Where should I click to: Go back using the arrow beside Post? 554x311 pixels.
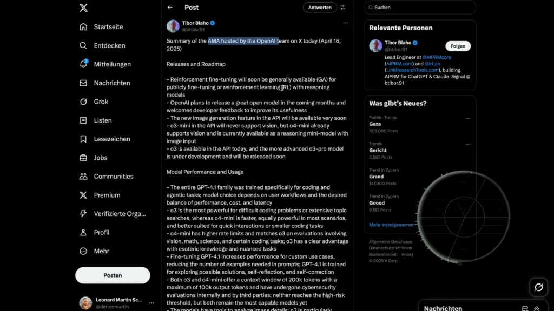[170, 8]
